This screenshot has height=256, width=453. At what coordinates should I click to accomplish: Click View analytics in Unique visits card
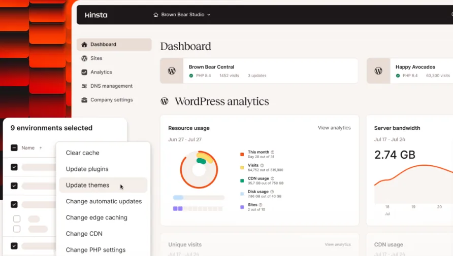[x=338, y=244]
